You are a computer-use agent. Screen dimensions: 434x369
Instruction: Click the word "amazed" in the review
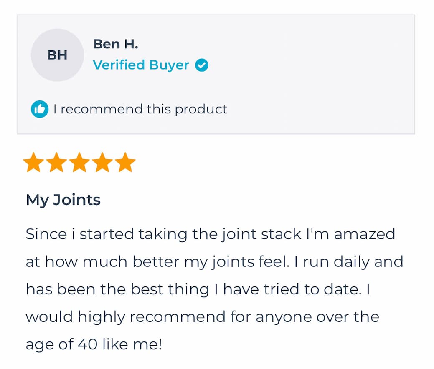point(364,234)
